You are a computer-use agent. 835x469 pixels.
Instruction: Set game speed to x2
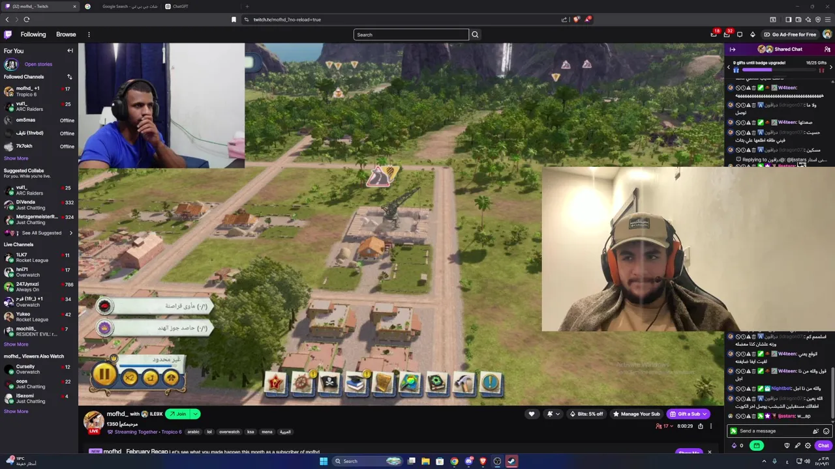point(130,378)
